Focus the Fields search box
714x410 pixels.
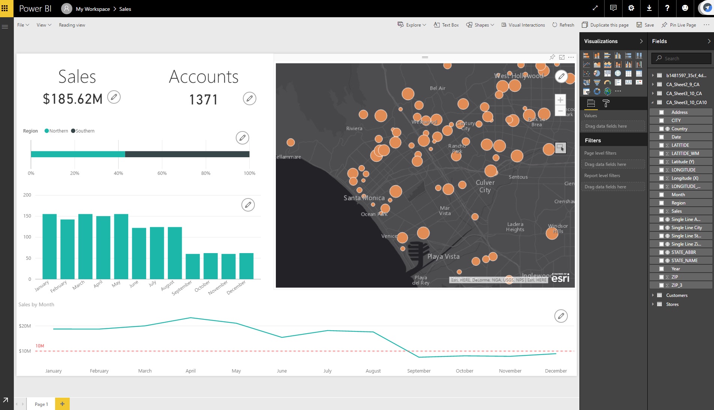point(681,58)
